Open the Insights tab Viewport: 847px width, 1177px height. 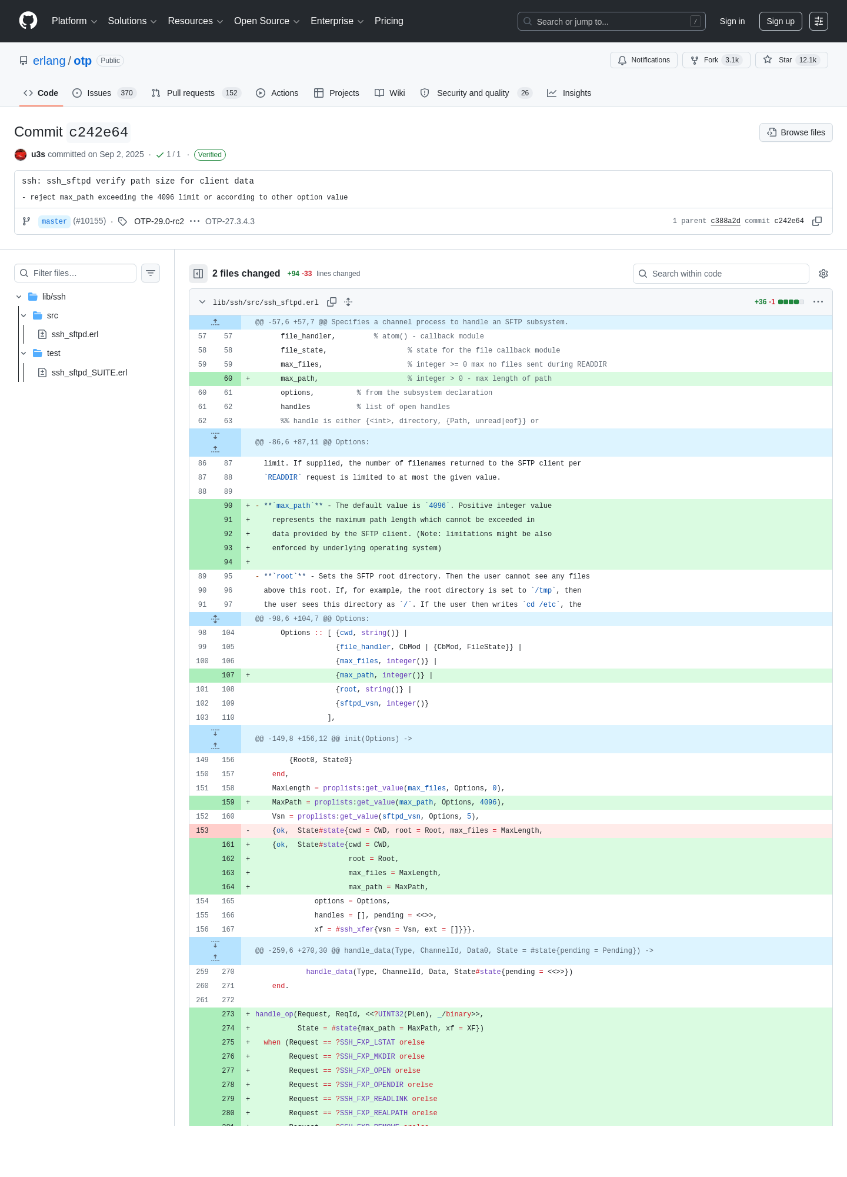coord(569,93)
